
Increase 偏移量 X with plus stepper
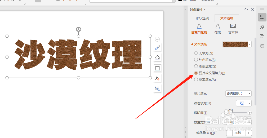[249, 133]
